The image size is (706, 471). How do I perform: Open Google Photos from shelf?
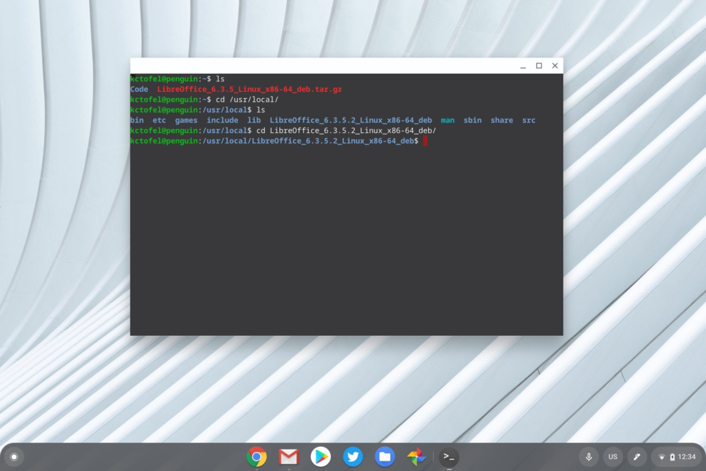pos(416,457)
